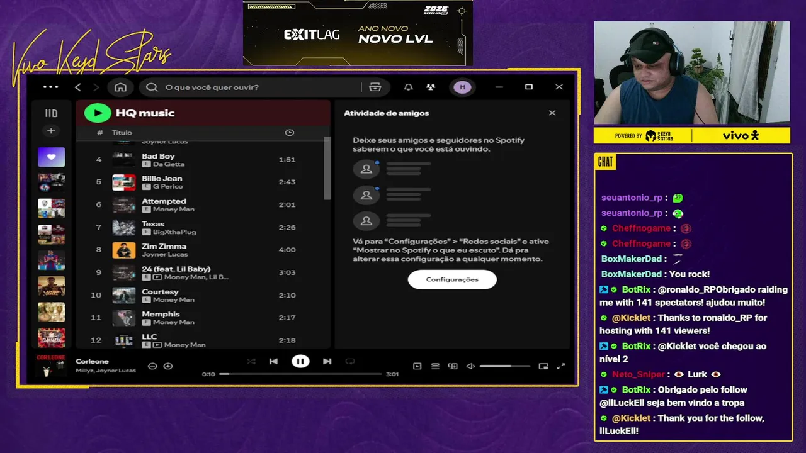Viewport: 806px width, 453px height.
Task: Open the miniplayer
Action: pyautogui.click(x=543, y=366)
